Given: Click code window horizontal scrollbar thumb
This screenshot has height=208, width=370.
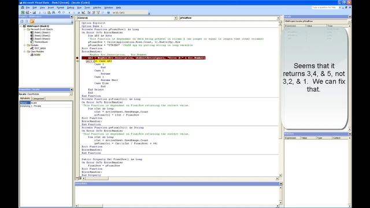Looking at the screenshot, I should coord(97,179).
